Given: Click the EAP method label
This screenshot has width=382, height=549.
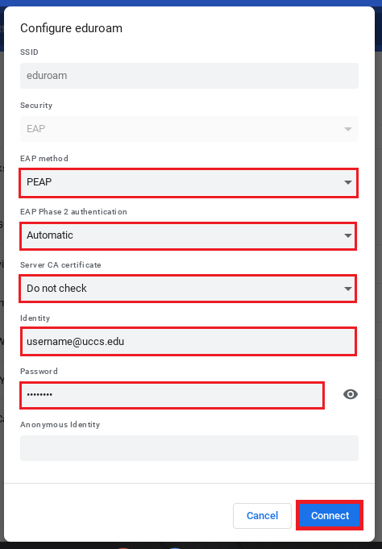Looking at the screenshot, I should click(44, 159).
